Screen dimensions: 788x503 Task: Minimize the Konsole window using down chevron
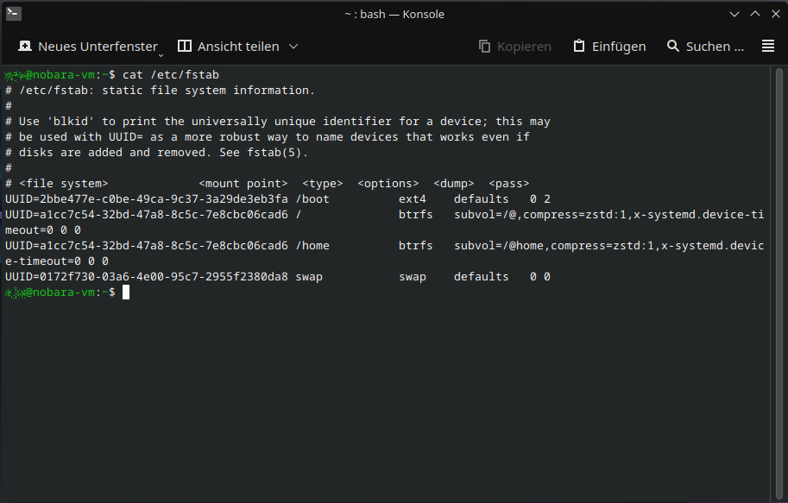[734, 14]
